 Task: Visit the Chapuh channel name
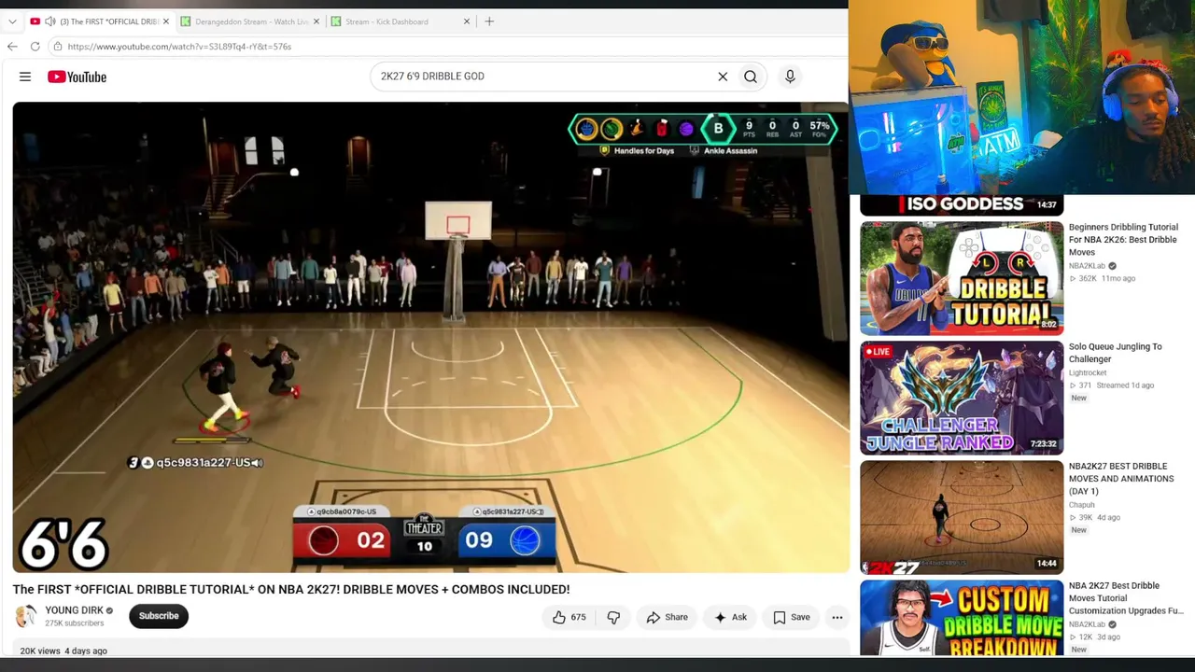pyautogui.click(x=1082, y=505)
